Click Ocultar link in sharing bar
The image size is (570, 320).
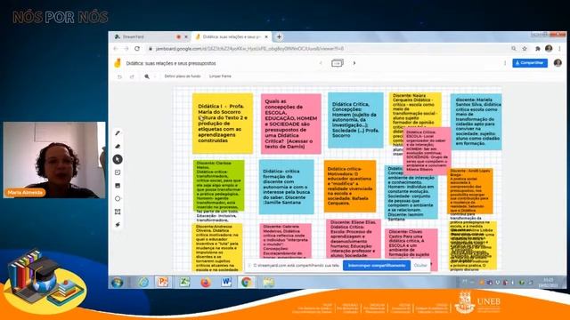420,265
